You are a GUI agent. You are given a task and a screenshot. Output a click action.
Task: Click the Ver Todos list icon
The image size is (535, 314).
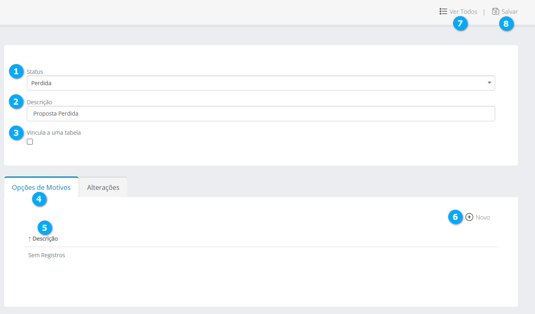tap(443, 11)
